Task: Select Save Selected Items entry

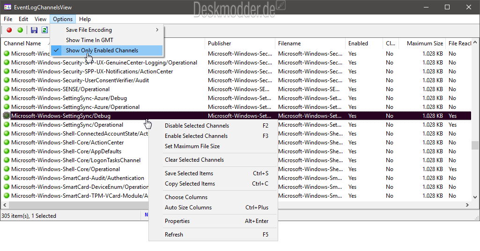Action: click(x=214, y=173)
